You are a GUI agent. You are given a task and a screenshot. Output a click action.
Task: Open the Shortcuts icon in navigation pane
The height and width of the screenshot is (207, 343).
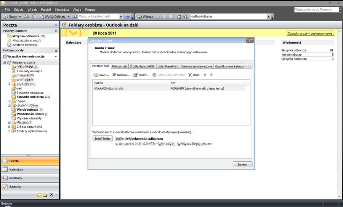click(51, 195)
